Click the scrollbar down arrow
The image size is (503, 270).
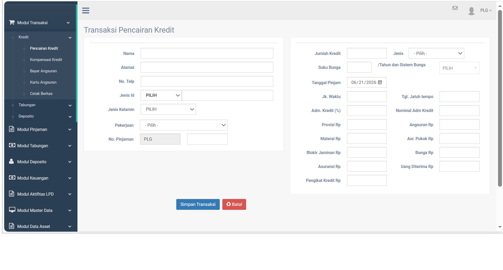coord(500,227)
